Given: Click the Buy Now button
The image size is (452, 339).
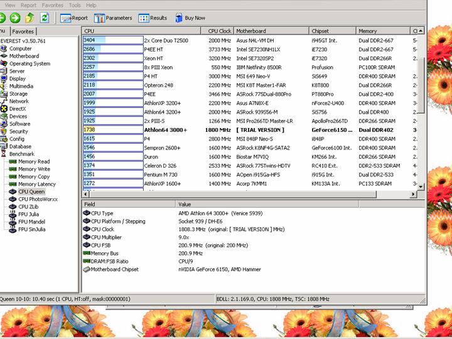Looking at the screenshot, I should coord(190,18).
